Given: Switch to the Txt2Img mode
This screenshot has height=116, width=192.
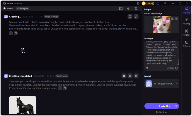Looking at the screenshot, I should [x=186, y=22].
